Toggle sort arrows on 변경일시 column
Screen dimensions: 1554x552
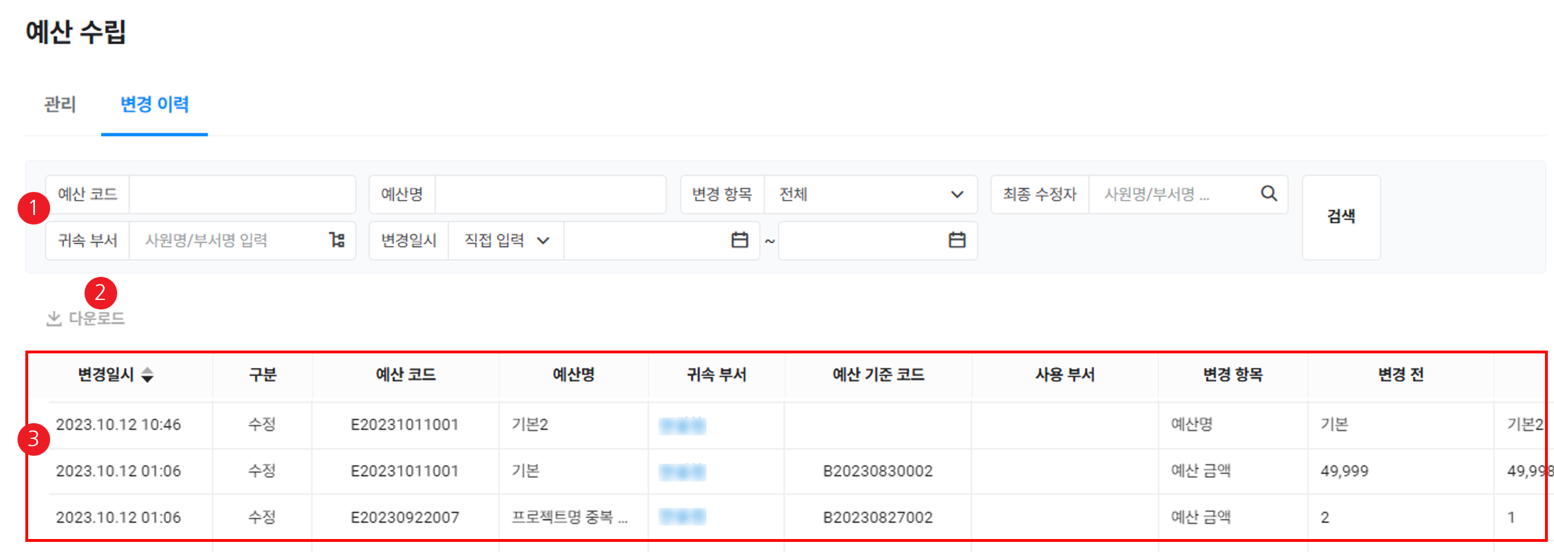pyautogui.click(x=147, y=375)
